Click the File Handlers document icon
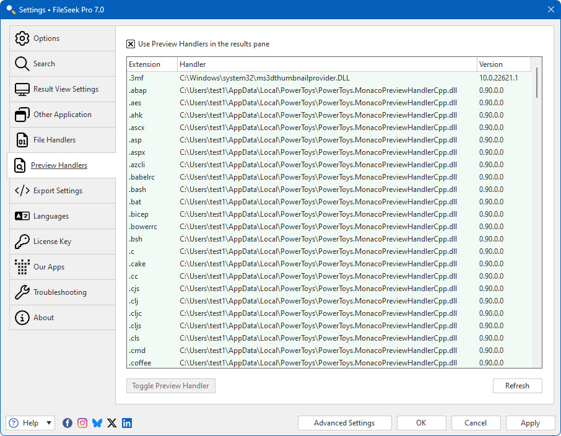 pyautogui.click(x=22, y=140)
